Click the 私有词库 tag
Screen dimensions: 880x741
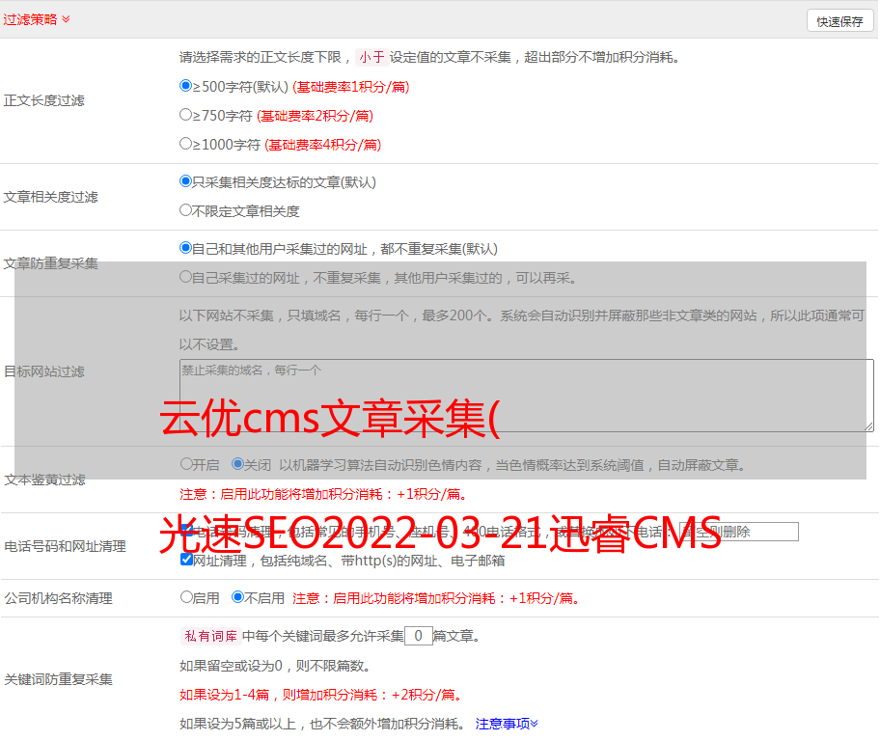[211, 636]
